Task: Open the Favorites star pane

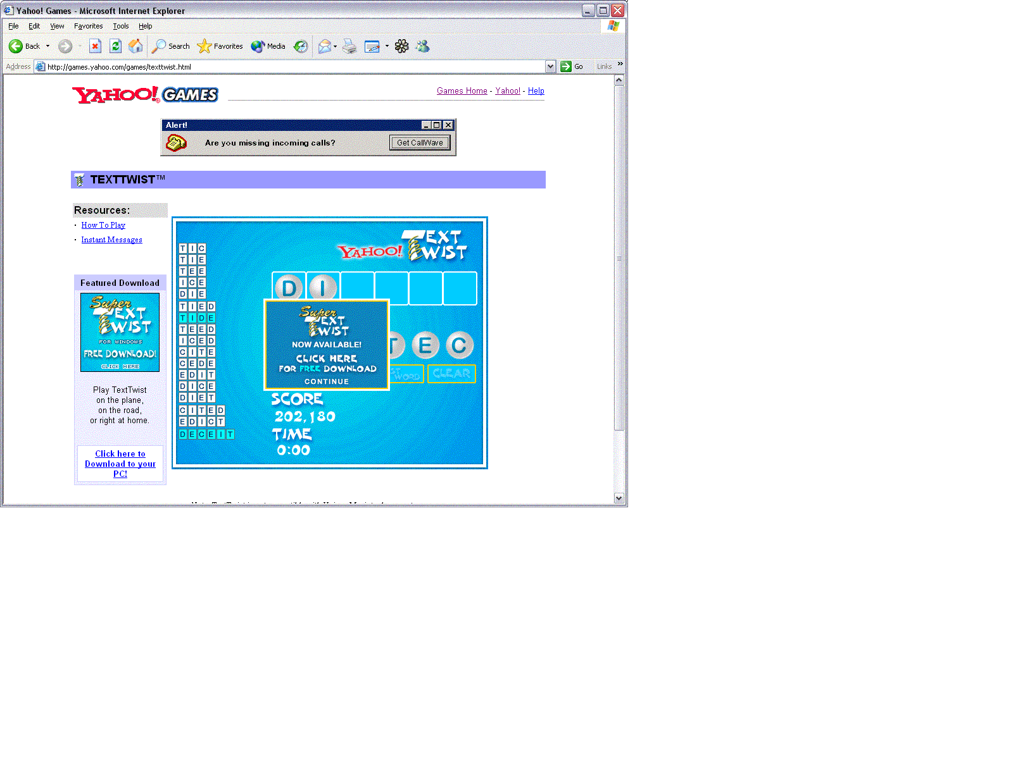Action: pos(220,46)
